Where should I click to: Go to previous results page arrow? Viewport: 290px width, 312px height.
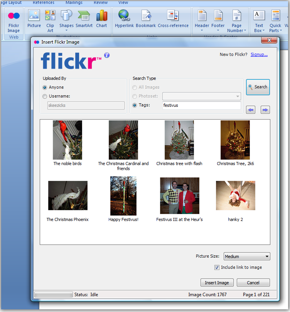[x=251, y=110]
